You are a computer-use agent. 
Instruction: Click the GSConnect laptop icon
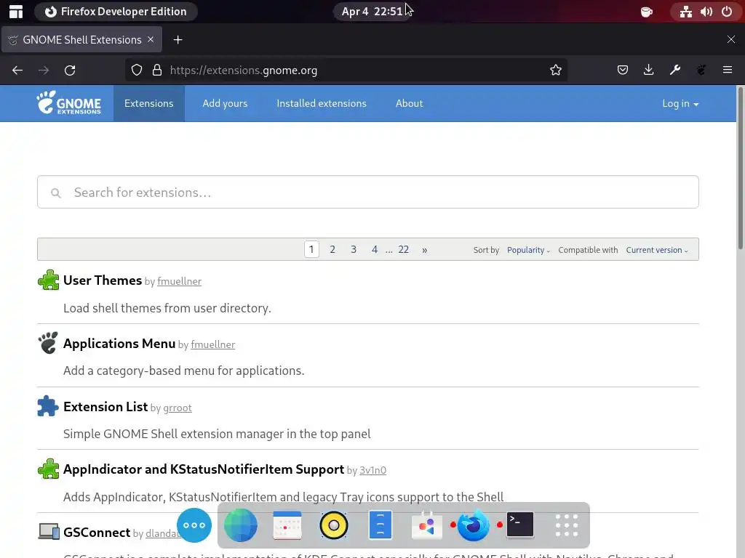pyautogui.click(x=49, y=531)
